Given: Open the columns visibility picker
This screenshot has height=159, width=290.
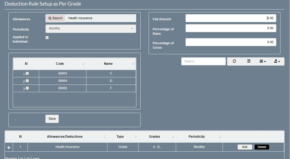Looking at the screenshot, I should point(261,61).
